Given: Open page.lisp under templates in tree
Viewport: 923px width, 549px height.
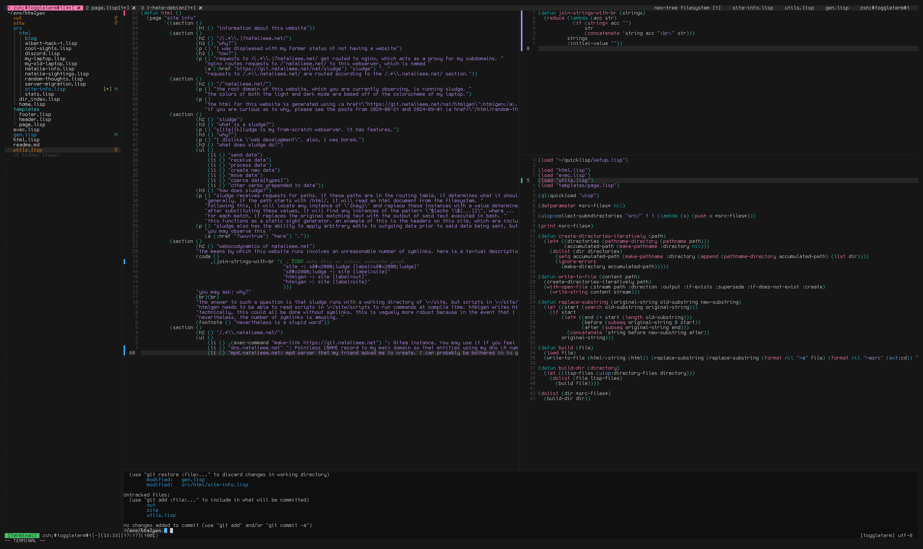Looking at the screenshot, I should [32, 125].
